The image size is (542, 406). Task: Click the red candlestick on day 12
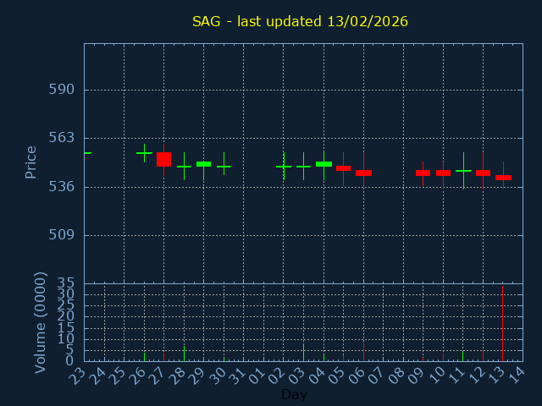483,173
